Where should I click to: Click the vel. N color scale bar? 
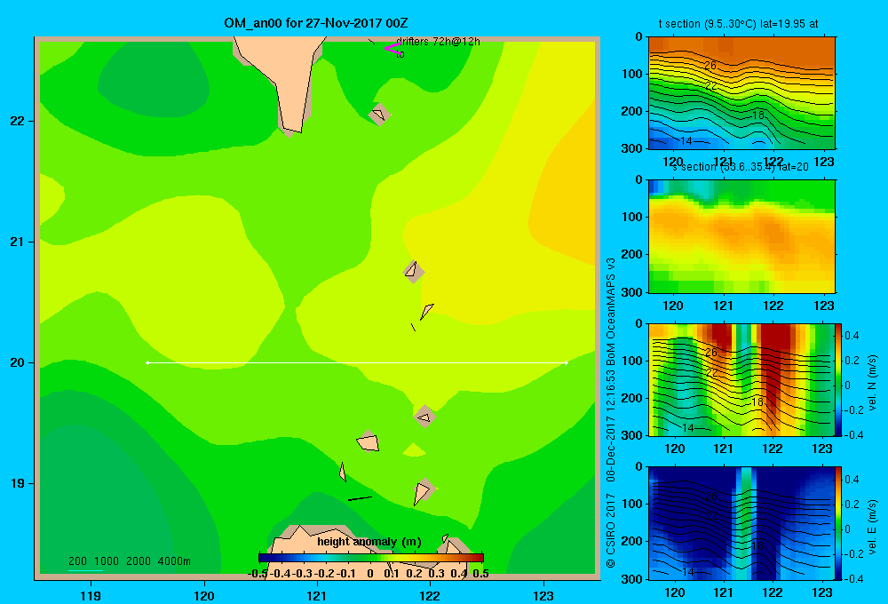coord(839,379)
